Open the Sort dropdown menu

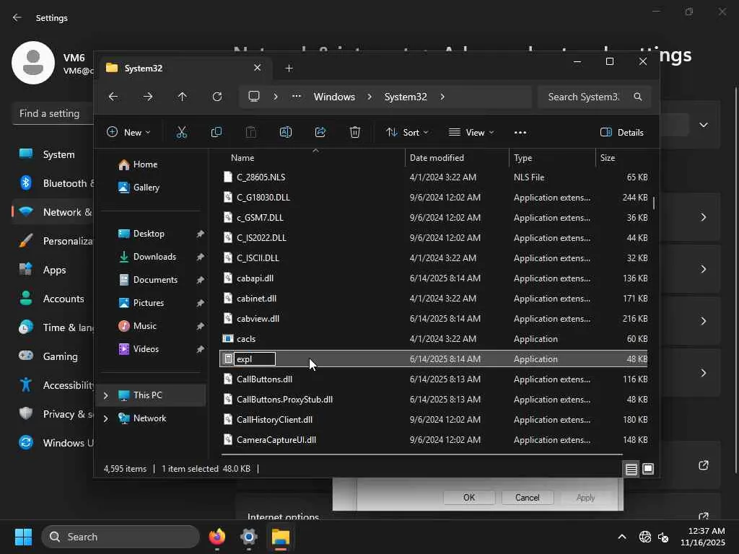click(407, 133)
